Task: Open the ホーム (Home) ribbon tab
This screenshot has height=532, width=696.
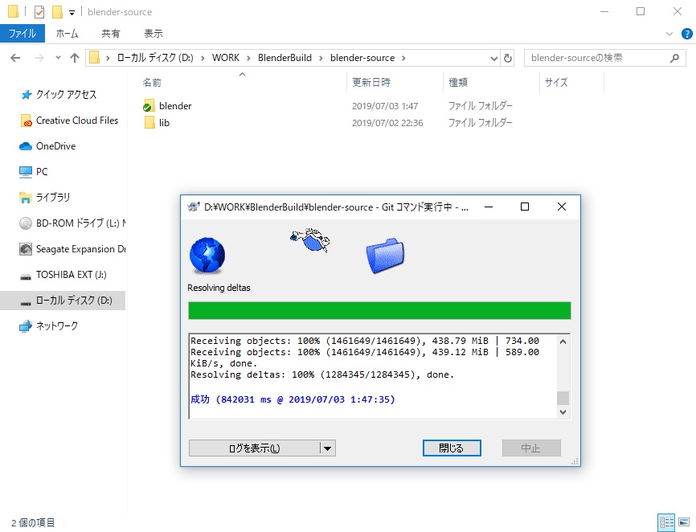Action: coord(67,34)
